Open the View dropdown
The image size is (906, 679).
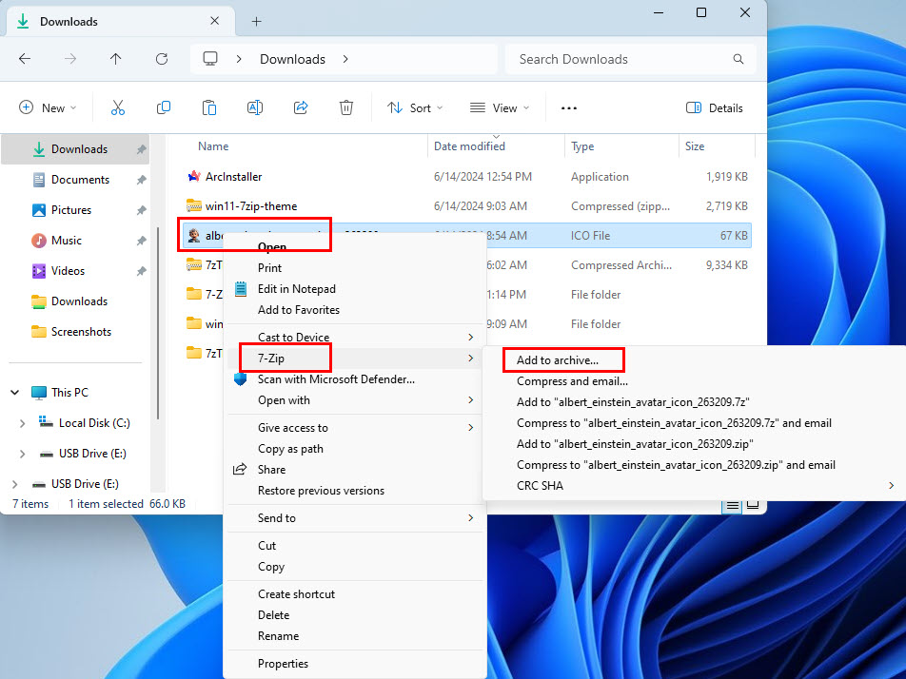(499, 107)
